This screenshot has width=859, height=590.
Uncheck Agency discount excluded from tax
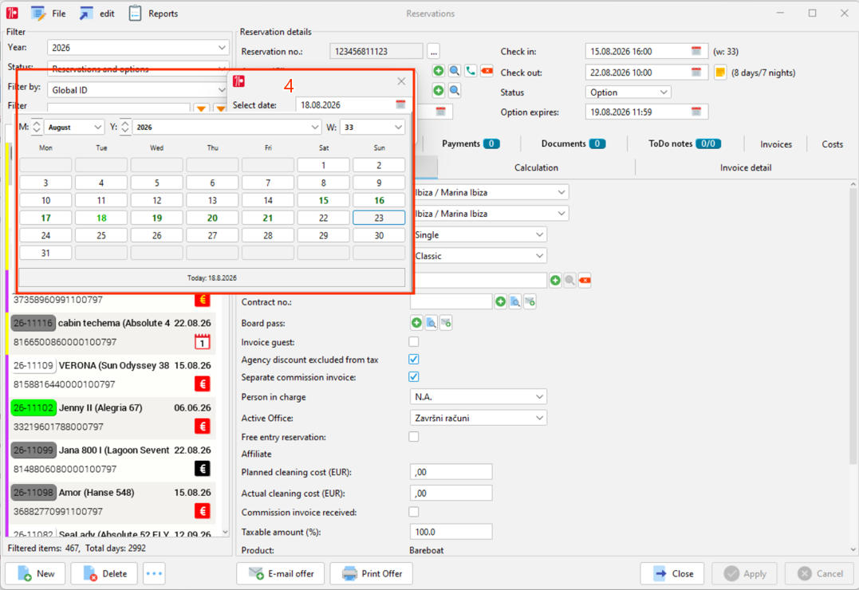pos(414,360)
